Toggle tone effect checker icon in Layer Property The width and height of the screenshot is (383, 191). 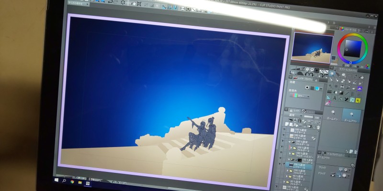click(x=312, y=88)
